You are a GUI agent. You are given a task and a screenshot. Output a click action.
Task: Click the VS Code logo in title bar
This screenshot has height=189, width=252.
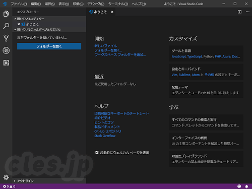(x=5, y=4)
